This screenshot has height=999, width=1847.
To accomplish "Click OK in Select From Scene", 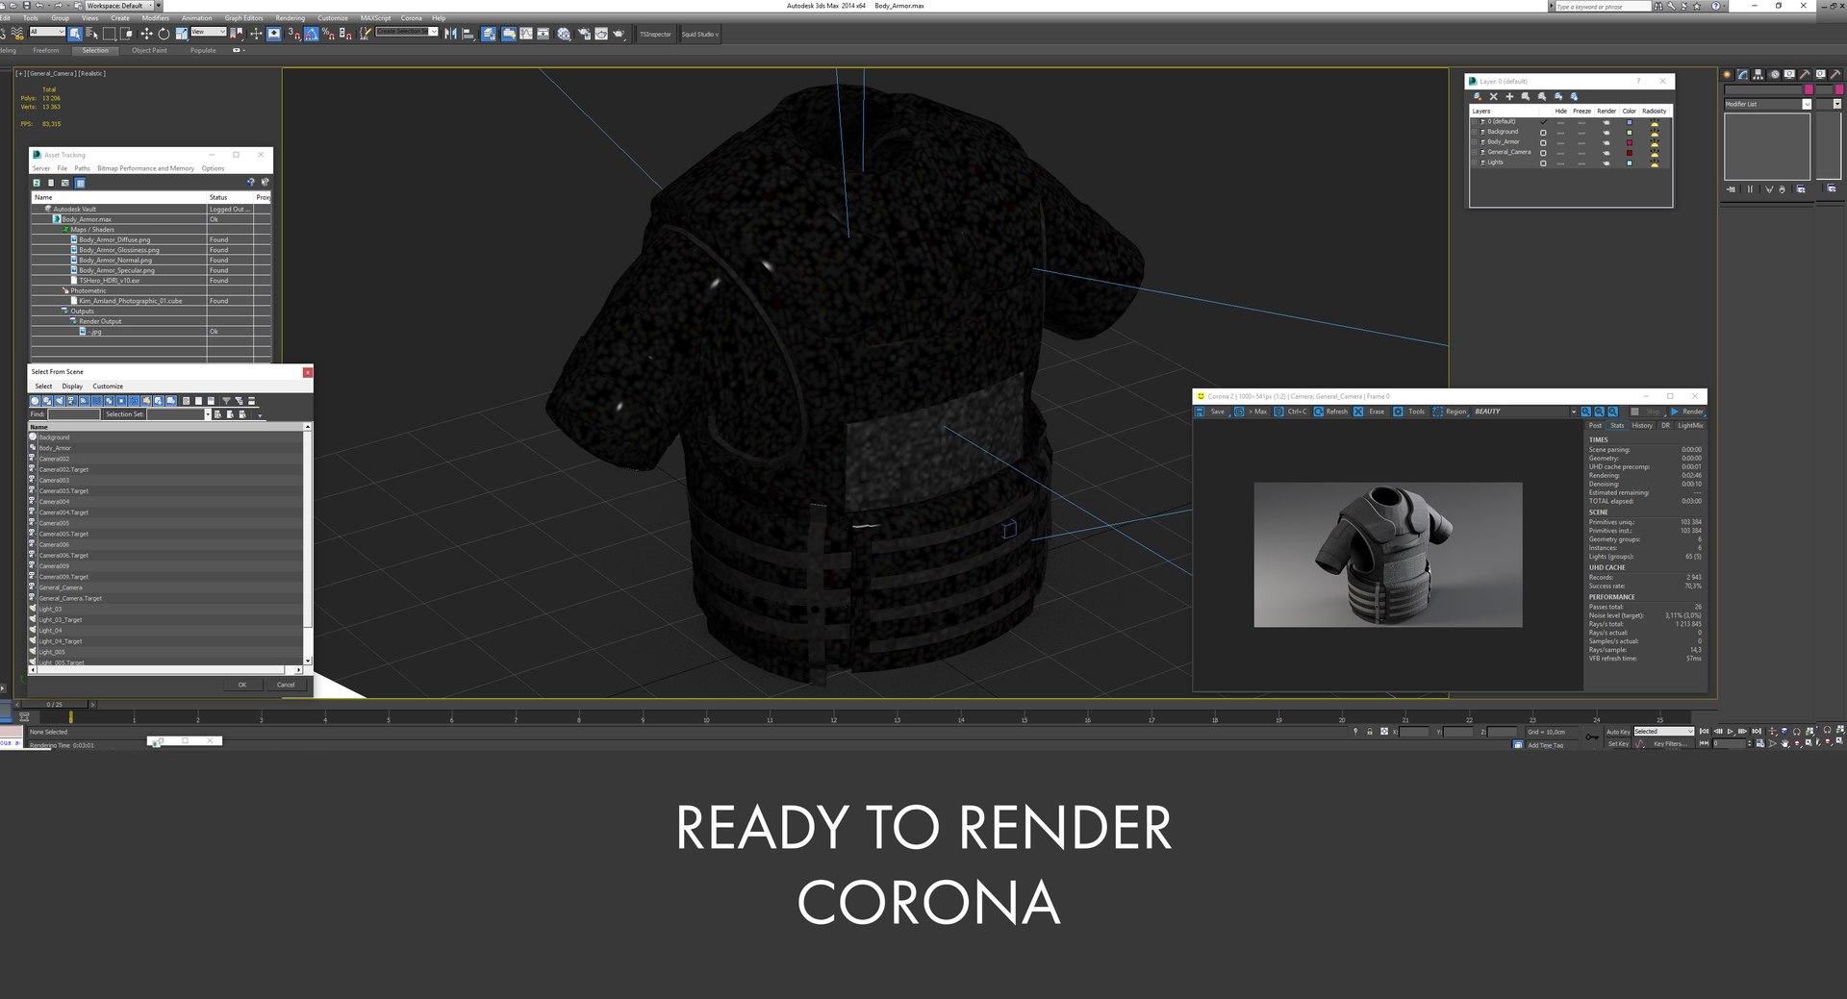I will pyautogui.click(x=242, y=685).
